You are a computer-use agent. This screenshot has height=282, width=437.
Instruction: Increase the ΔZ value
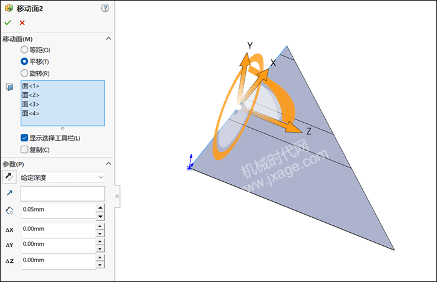(x=100, y=258)
